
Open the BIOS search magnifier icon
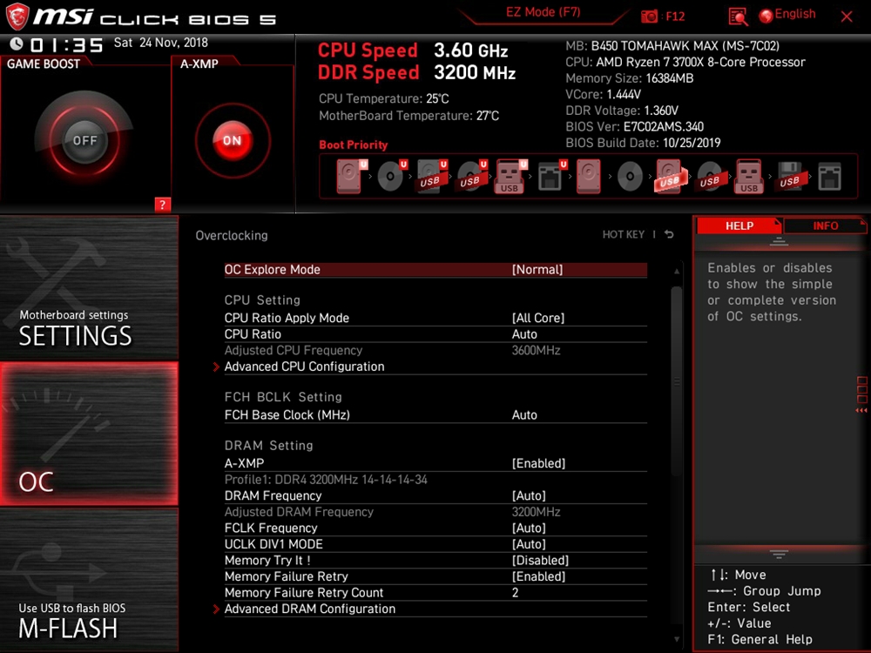point(738,16)
